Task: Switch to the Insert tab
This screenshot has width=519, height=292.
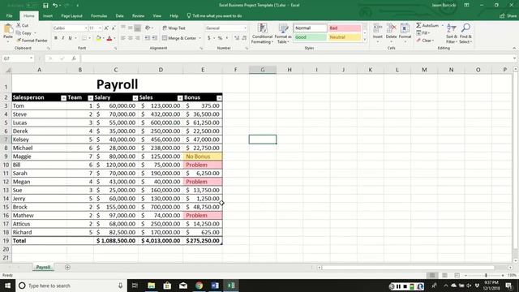Action: tap(48, 16)
